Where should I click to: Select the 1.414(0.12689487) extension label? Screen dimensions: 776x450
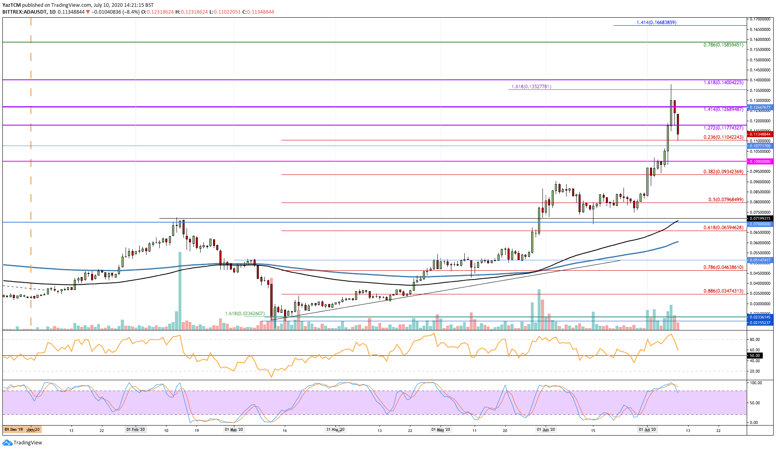pyautogui.click(x=723, y=109)
